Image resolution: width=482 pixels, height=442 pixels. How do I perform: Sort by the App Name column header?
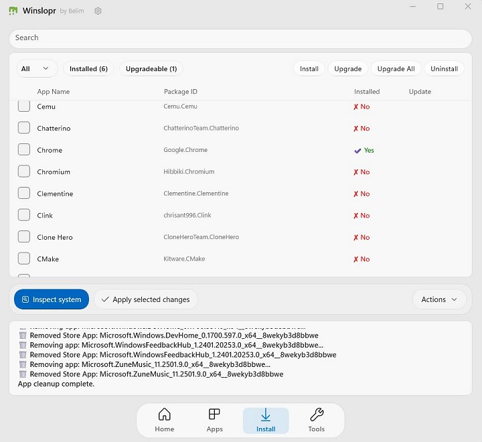[53, 91]
